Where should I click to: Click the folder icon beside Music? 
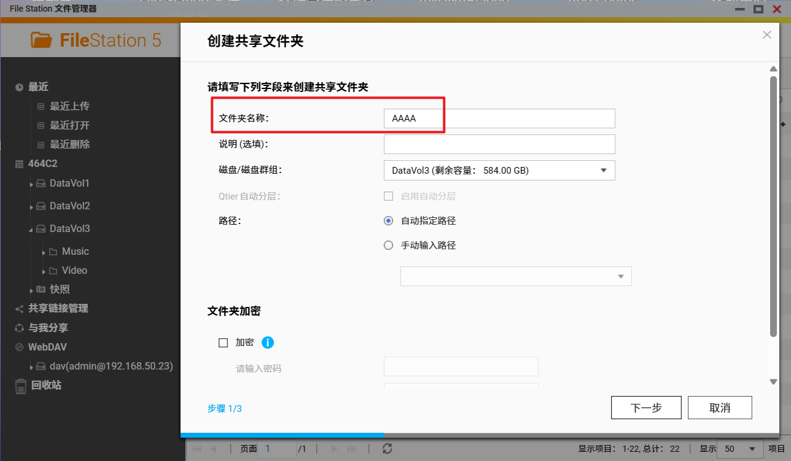pyautogui.click(x=53, y=252)
